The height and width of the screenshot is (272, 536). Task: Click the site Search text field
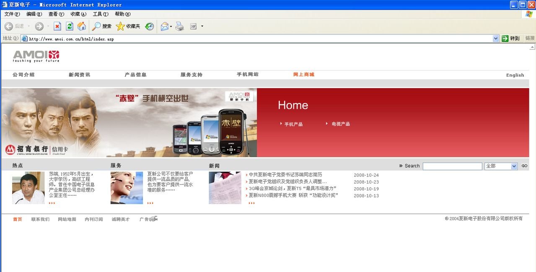pos(452,166)
